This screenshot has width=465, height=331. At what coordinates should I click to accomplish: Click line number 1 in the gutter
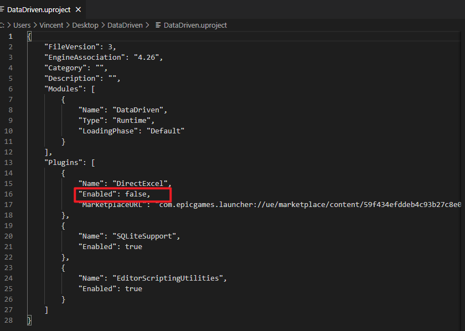pyautogui.click(x=11, y=36)
